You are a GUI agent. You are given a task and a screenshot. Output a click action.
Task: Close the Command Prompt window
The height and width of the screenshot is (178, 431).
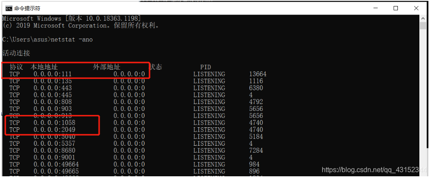416,8
